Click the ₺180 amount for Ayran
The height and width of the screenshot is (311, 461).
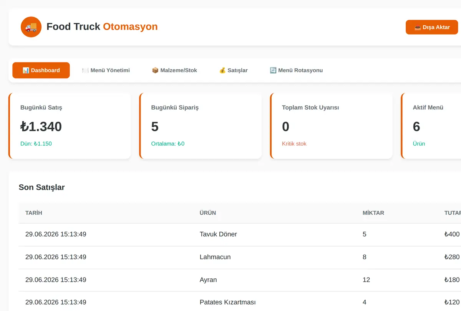[x=452, y=280]
